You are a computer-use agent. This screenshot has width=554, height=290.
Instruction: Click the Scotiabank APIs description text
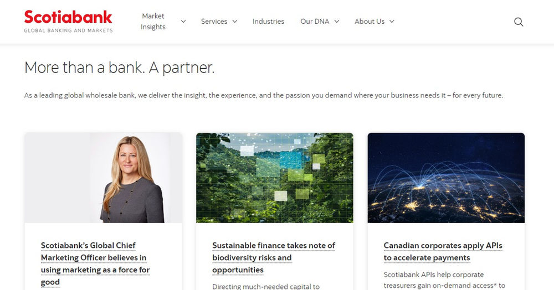pos(443,280)
